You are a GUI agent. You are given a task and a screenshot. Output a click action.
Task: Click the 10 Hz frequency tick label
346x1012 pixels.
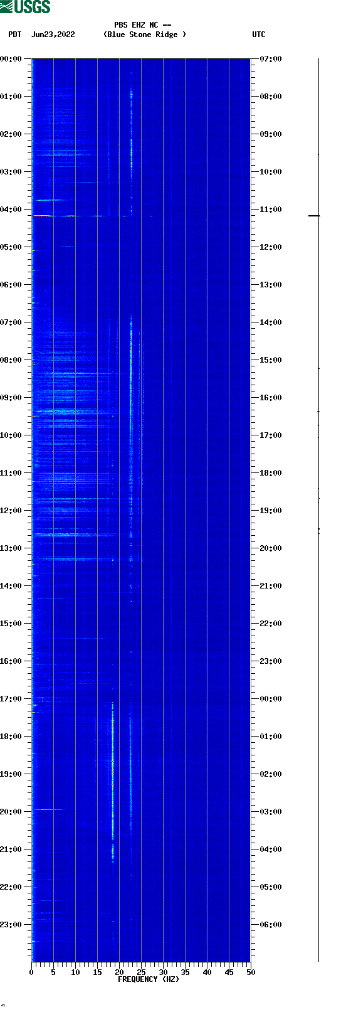(x=75, y=972)
